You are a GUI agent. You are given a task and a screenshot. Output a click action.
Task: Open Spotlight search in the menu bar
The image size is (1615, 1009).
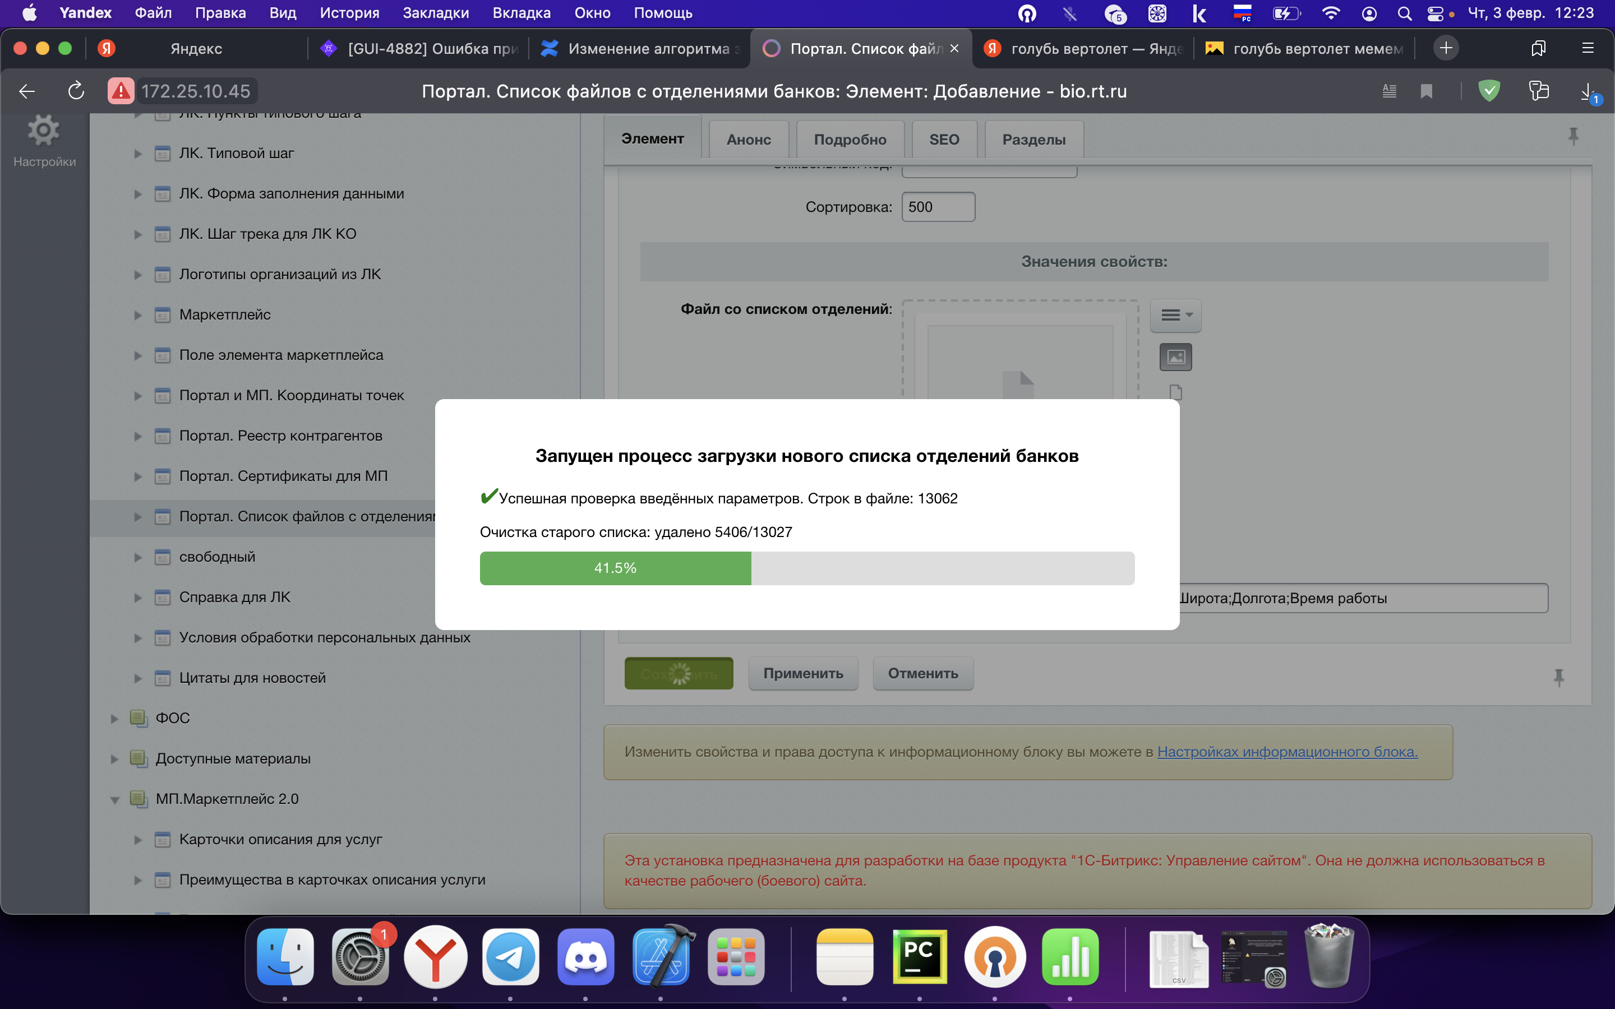pos(1404,13)
